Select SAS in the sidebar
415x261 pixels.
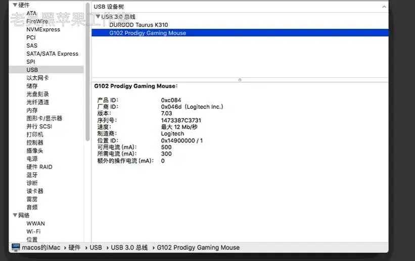[32, 45]
